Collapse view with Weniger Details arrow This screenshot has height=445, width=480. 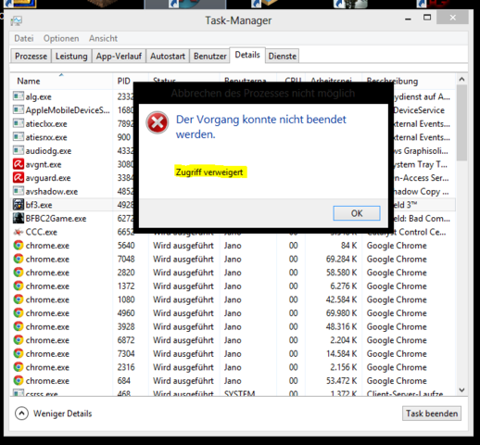[x=21, y=413]
